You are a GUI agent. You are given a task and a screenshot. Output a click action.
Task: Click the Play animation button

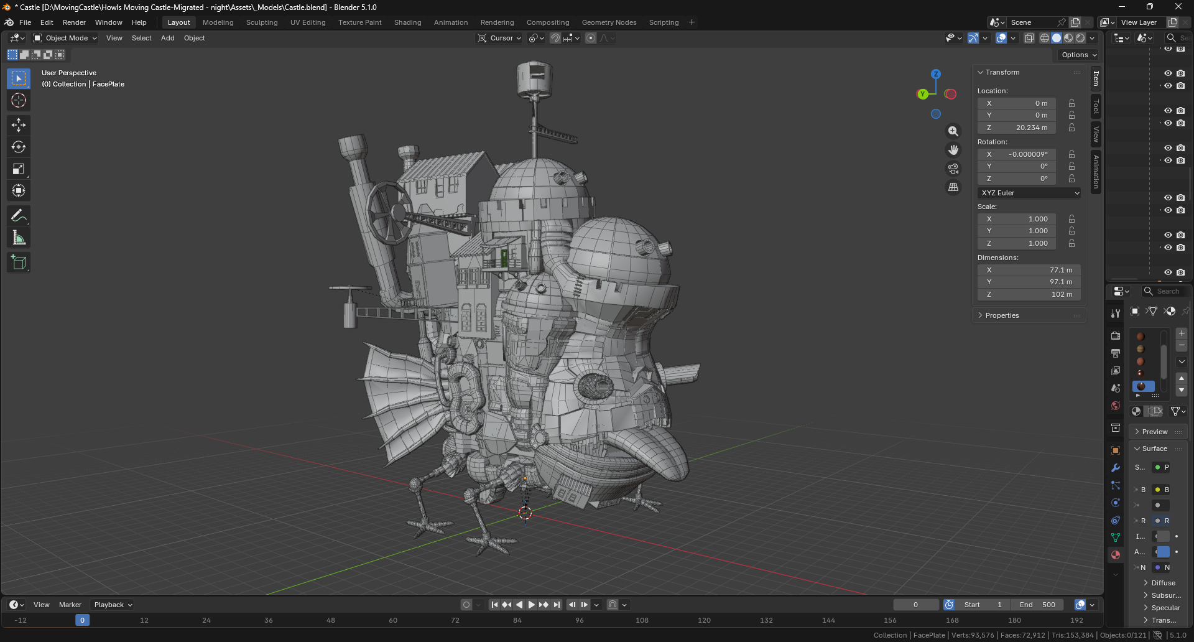coord(531,605)
